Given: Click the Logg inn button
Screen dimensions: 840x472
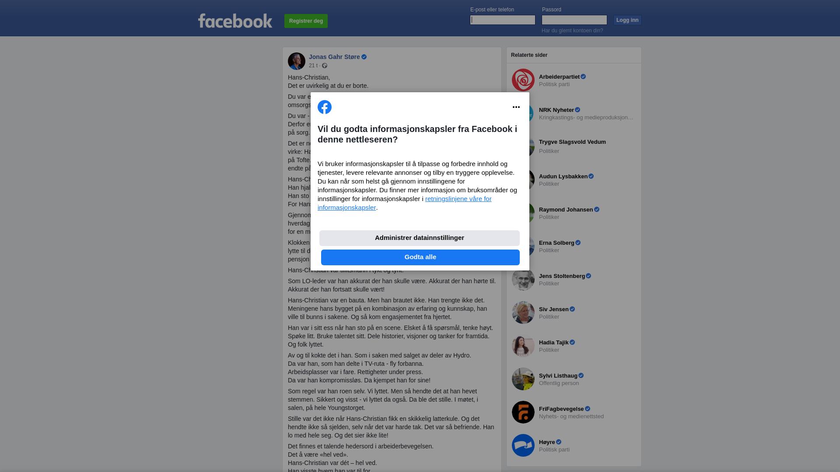Looking at the screenshot, I should 627,20.
